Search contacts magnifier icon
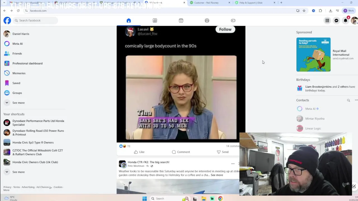Screen dimensions: 358x201 pyautogui.click(x=348, y=100)
